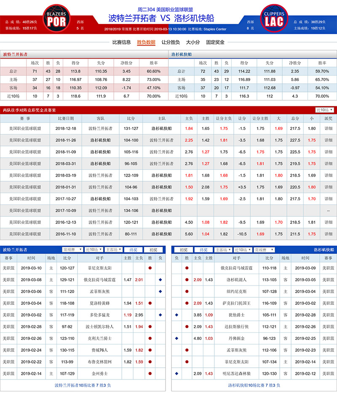This screenshot has height=393, width=337.
Task: Open 详细 link for the 2018-03-31 match
Action: pyautogui.click(x=329, y=164)
